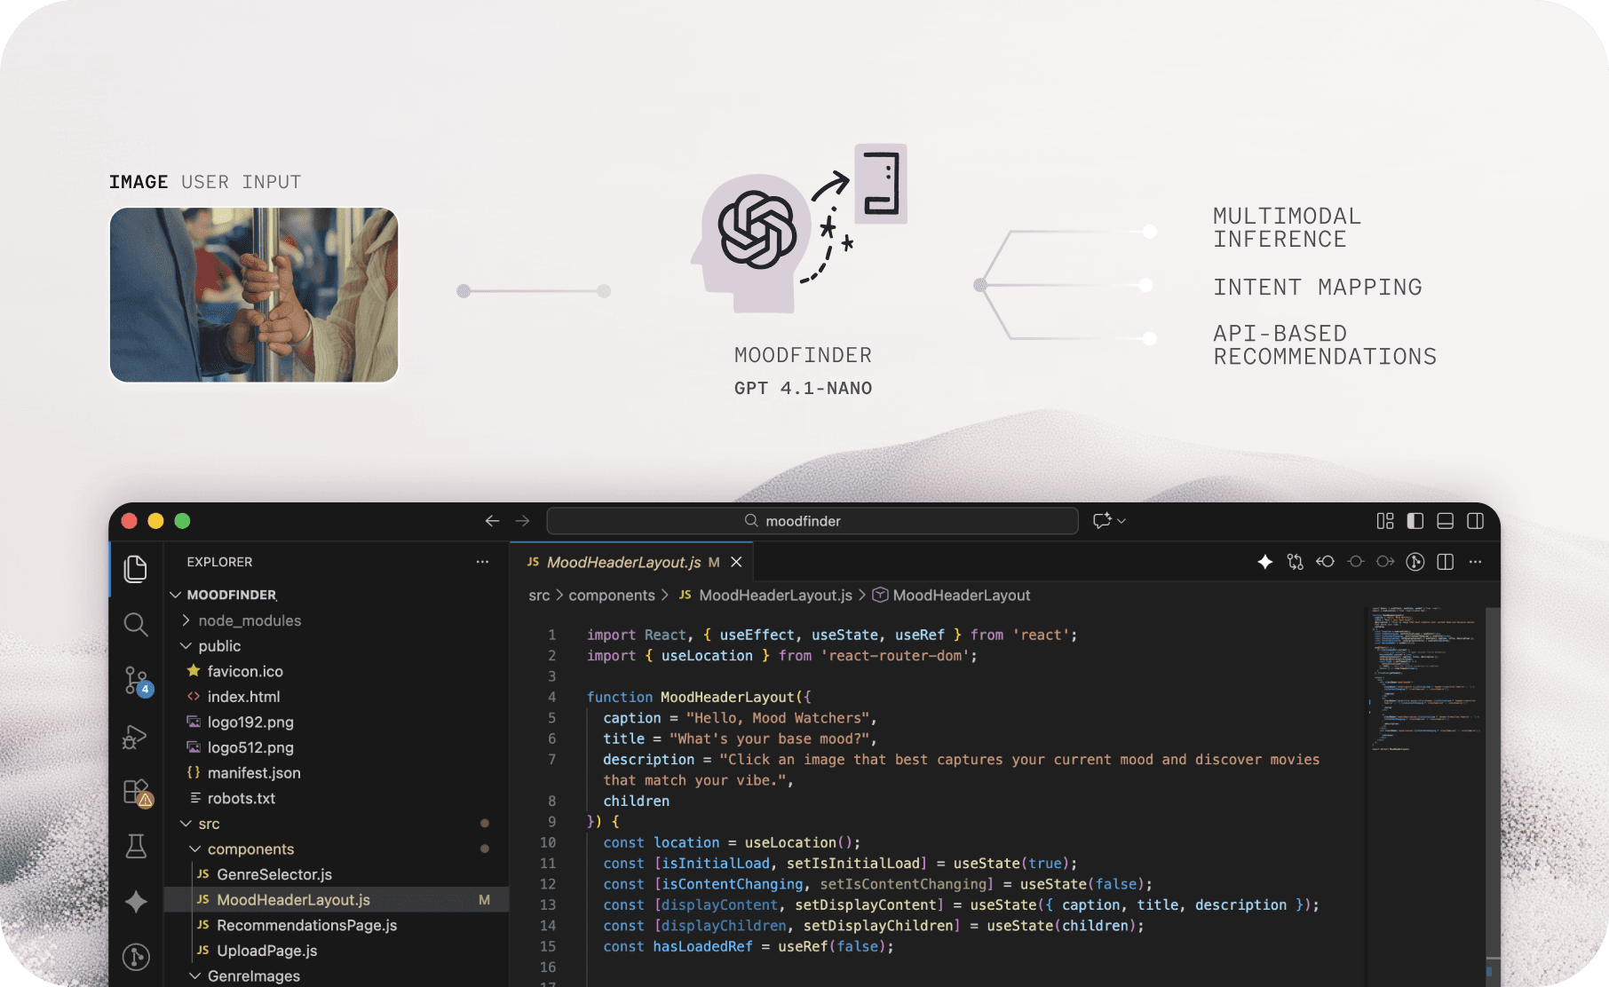This screenshot has width=1609, height=987.
Task: Open robots.txt file
Action: (x=337, y=798)
